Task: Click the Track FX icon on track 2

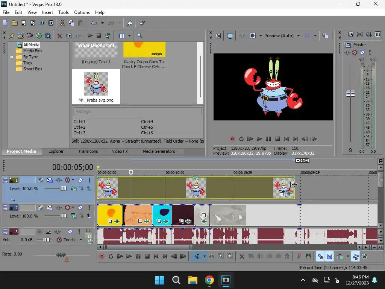Action: (68, 208)
